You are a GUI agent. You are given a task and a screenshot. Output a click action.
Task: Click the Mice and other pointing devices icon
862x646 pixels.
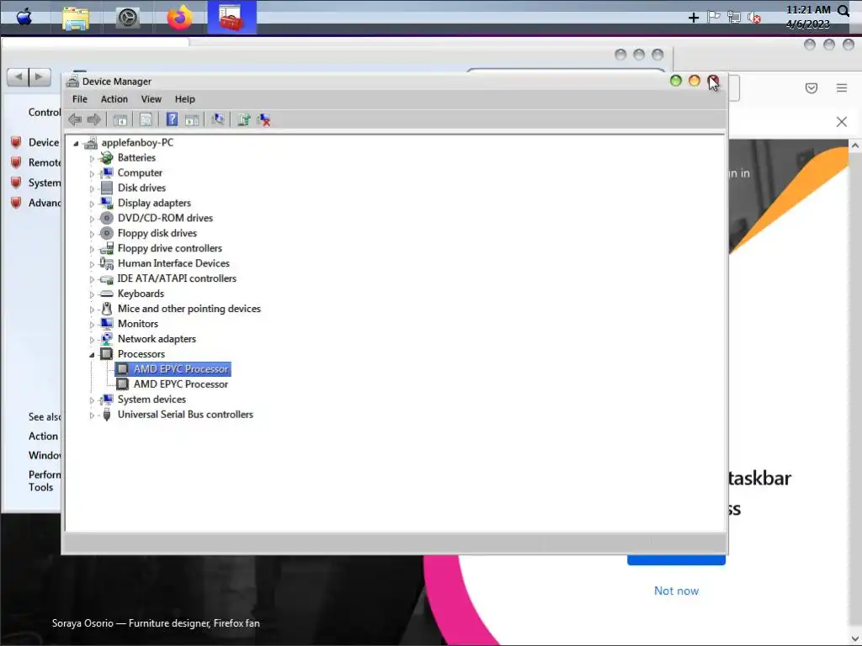click(107, 309)
